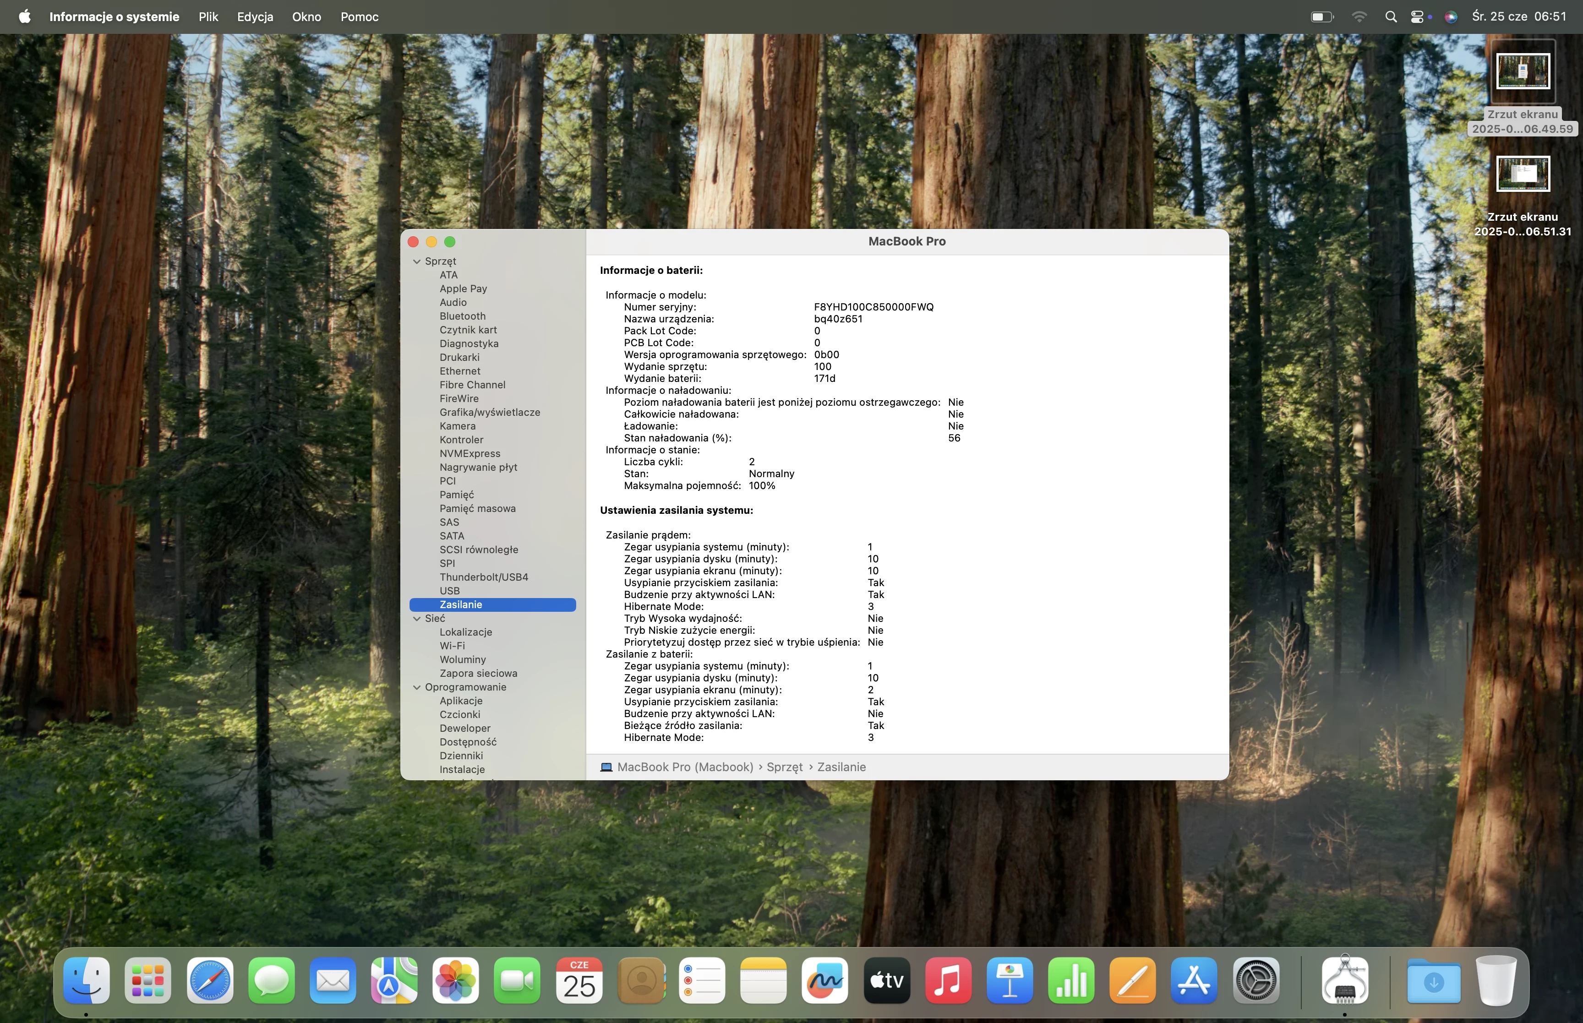
Task: Open System Settings gear in Dock
Action: 1256,980
